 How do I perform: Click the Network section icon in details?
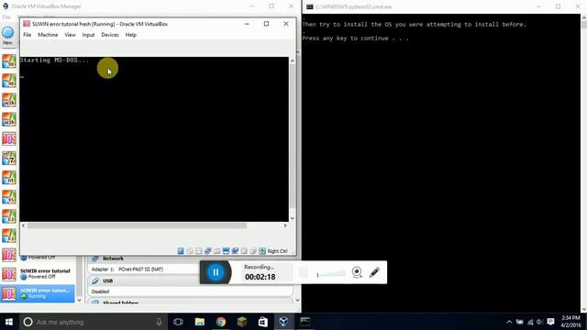[95, 258]
